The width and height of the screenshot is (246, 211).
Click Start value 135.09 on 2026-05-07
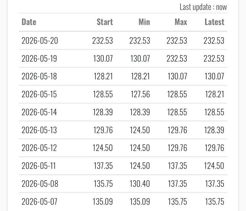pyautogui.click(x=103, y=201)
